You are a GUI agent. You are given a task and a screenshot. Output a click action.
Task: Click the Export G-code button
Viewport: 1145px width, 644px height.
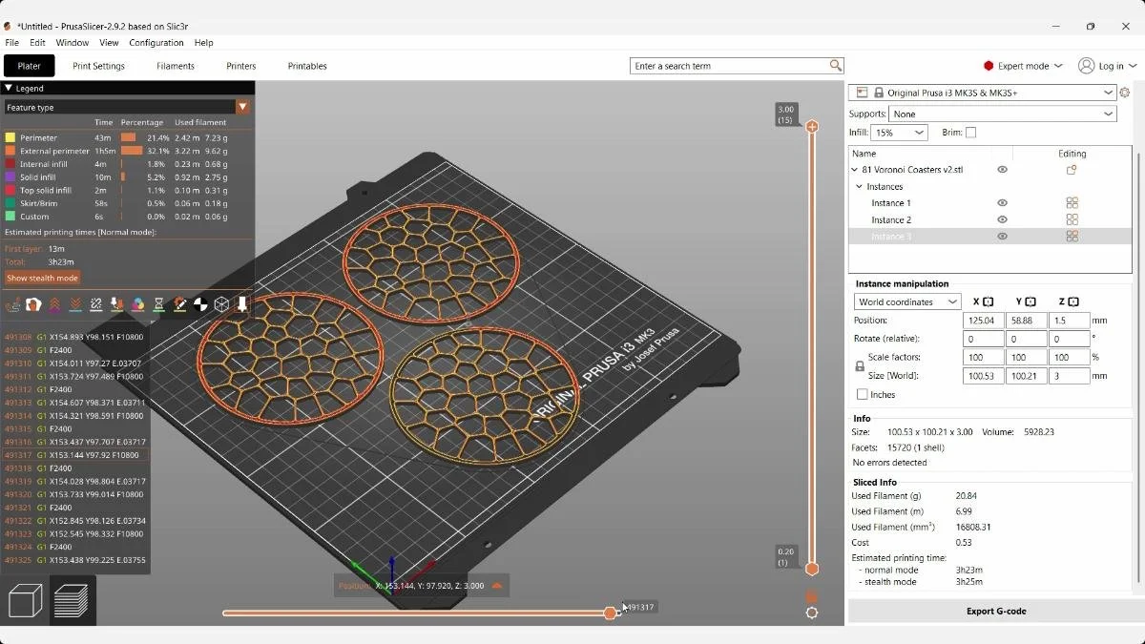(995, 611)
